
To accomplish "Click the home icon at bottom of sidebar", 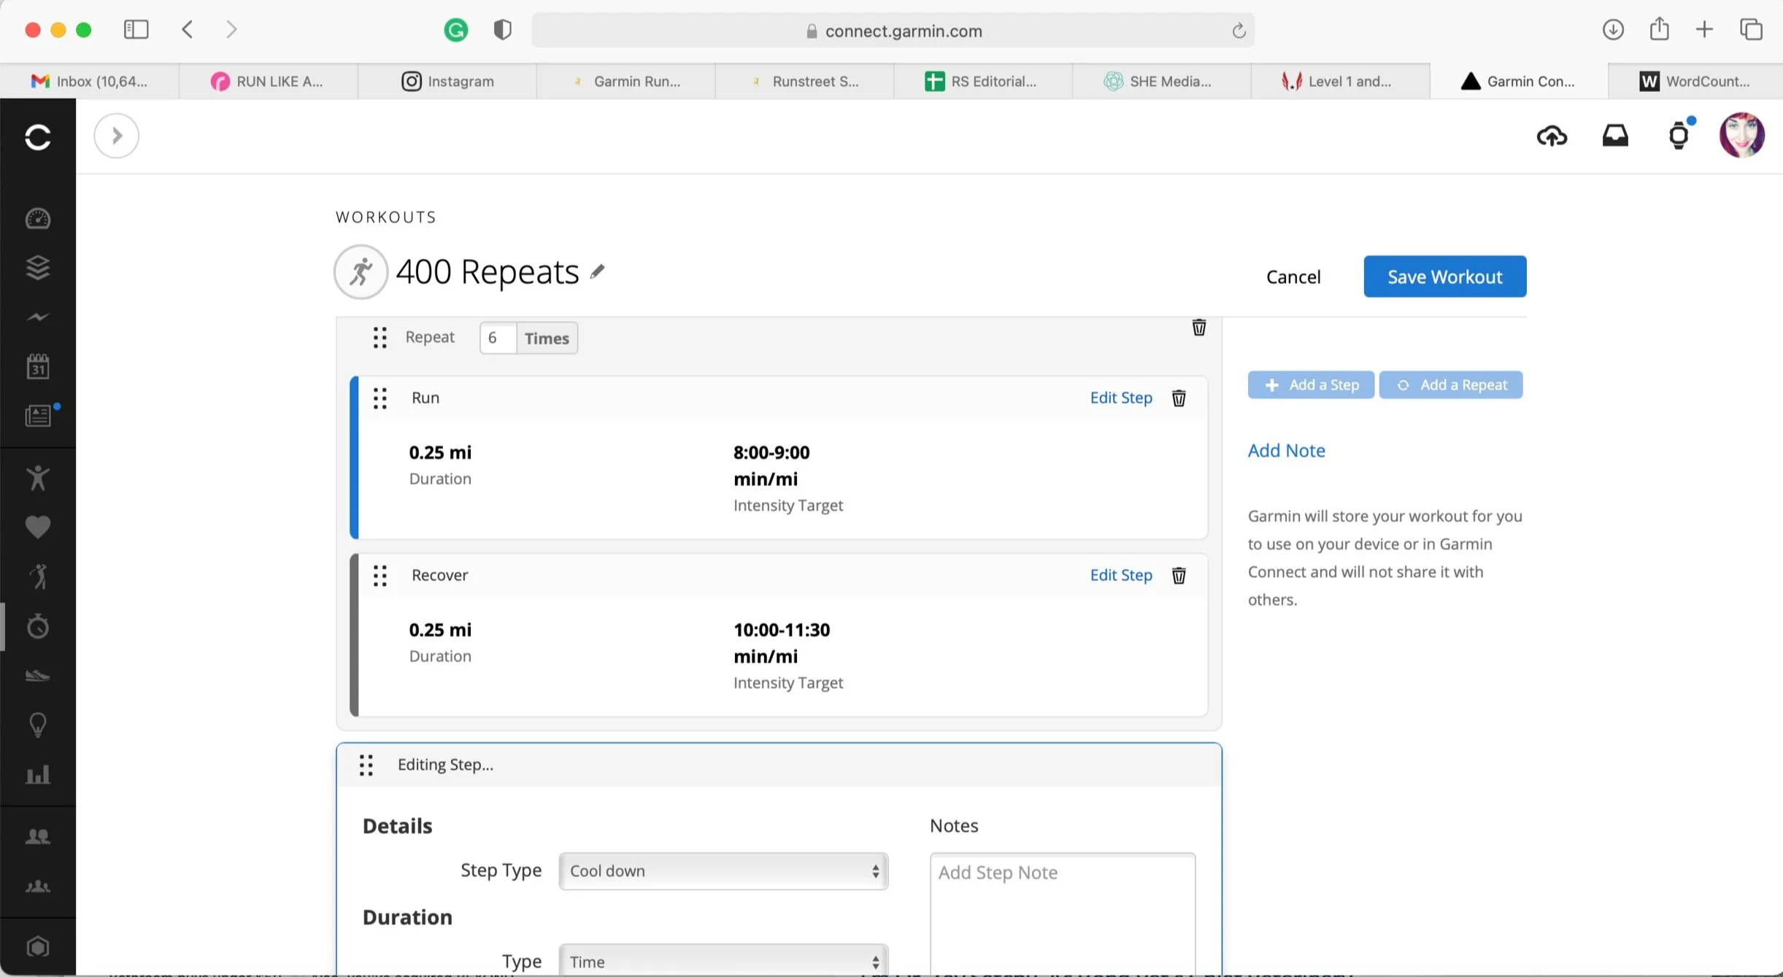I will pos(39,946).
